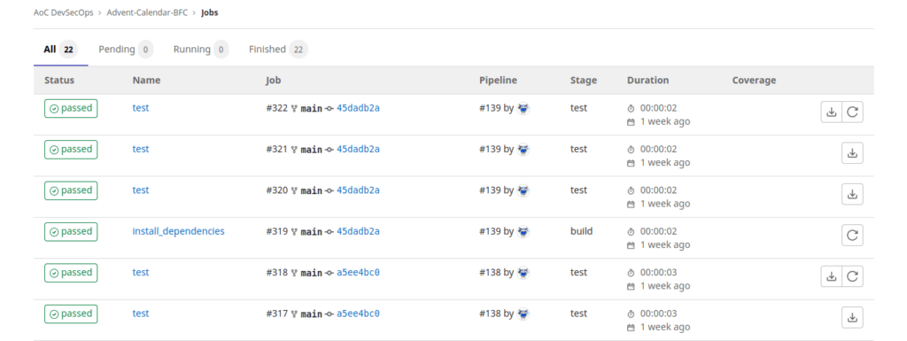This screenshot has height=341, width=907.
Task: Download artifacts for job #322
Action: click(831, 112)
